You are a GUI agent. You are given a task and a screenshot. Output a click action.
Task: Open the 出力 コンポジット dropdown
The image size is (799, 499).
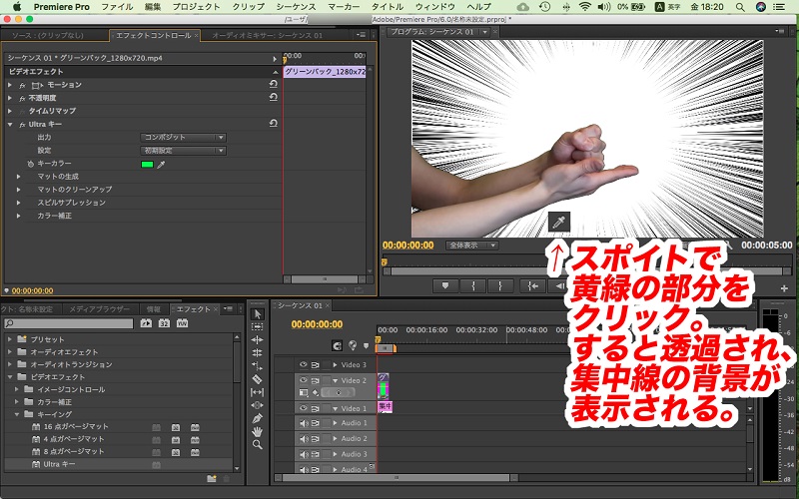(183, 138)
